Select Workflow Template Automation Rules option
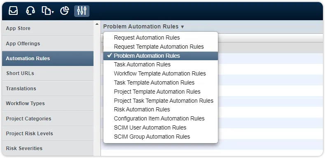The width and height of the screenshot is (325, 158). [161, 73]
